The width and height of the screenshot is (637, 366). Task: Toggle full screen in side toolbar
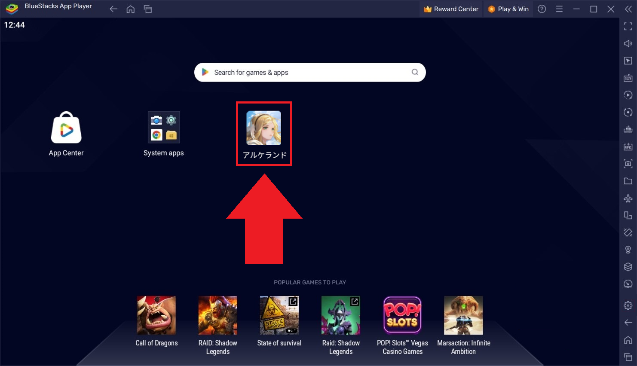point(628,26)
